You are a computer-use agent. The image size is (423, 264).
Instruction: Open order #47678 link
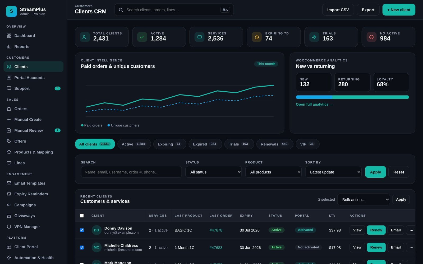point(216,230)
